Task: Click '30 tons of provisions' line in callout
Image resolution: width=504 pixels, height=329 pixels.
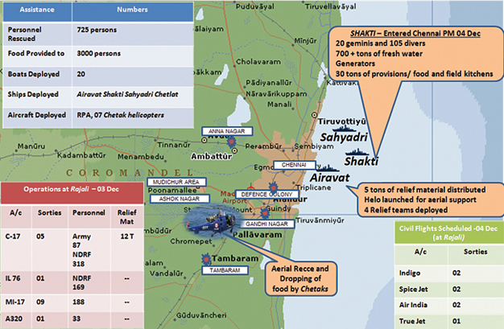Action: 414,74
